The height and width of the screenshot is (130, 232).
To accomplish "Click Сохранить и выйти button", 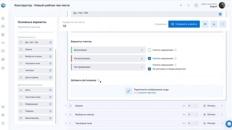I will tap(184, 24).
